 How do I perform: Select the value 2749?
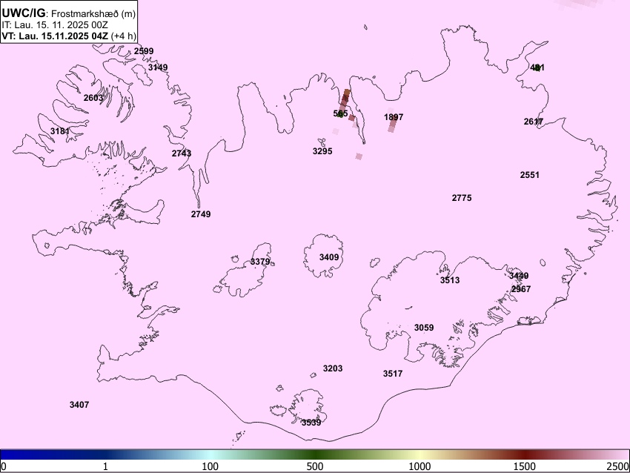[x=201, y=214]
